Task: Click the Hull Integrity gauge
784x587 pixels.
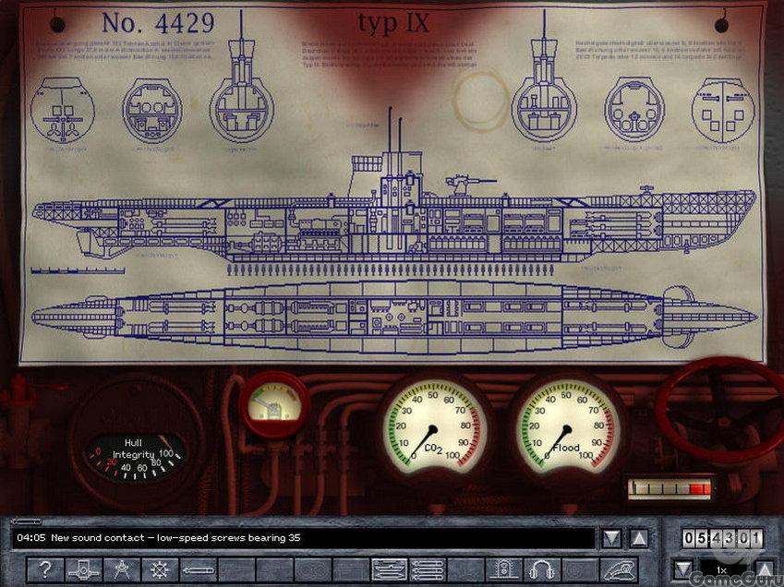Action: (x=135, y=457)
